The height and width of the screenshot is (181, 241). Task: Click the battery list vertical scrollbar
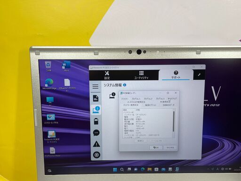174,121
